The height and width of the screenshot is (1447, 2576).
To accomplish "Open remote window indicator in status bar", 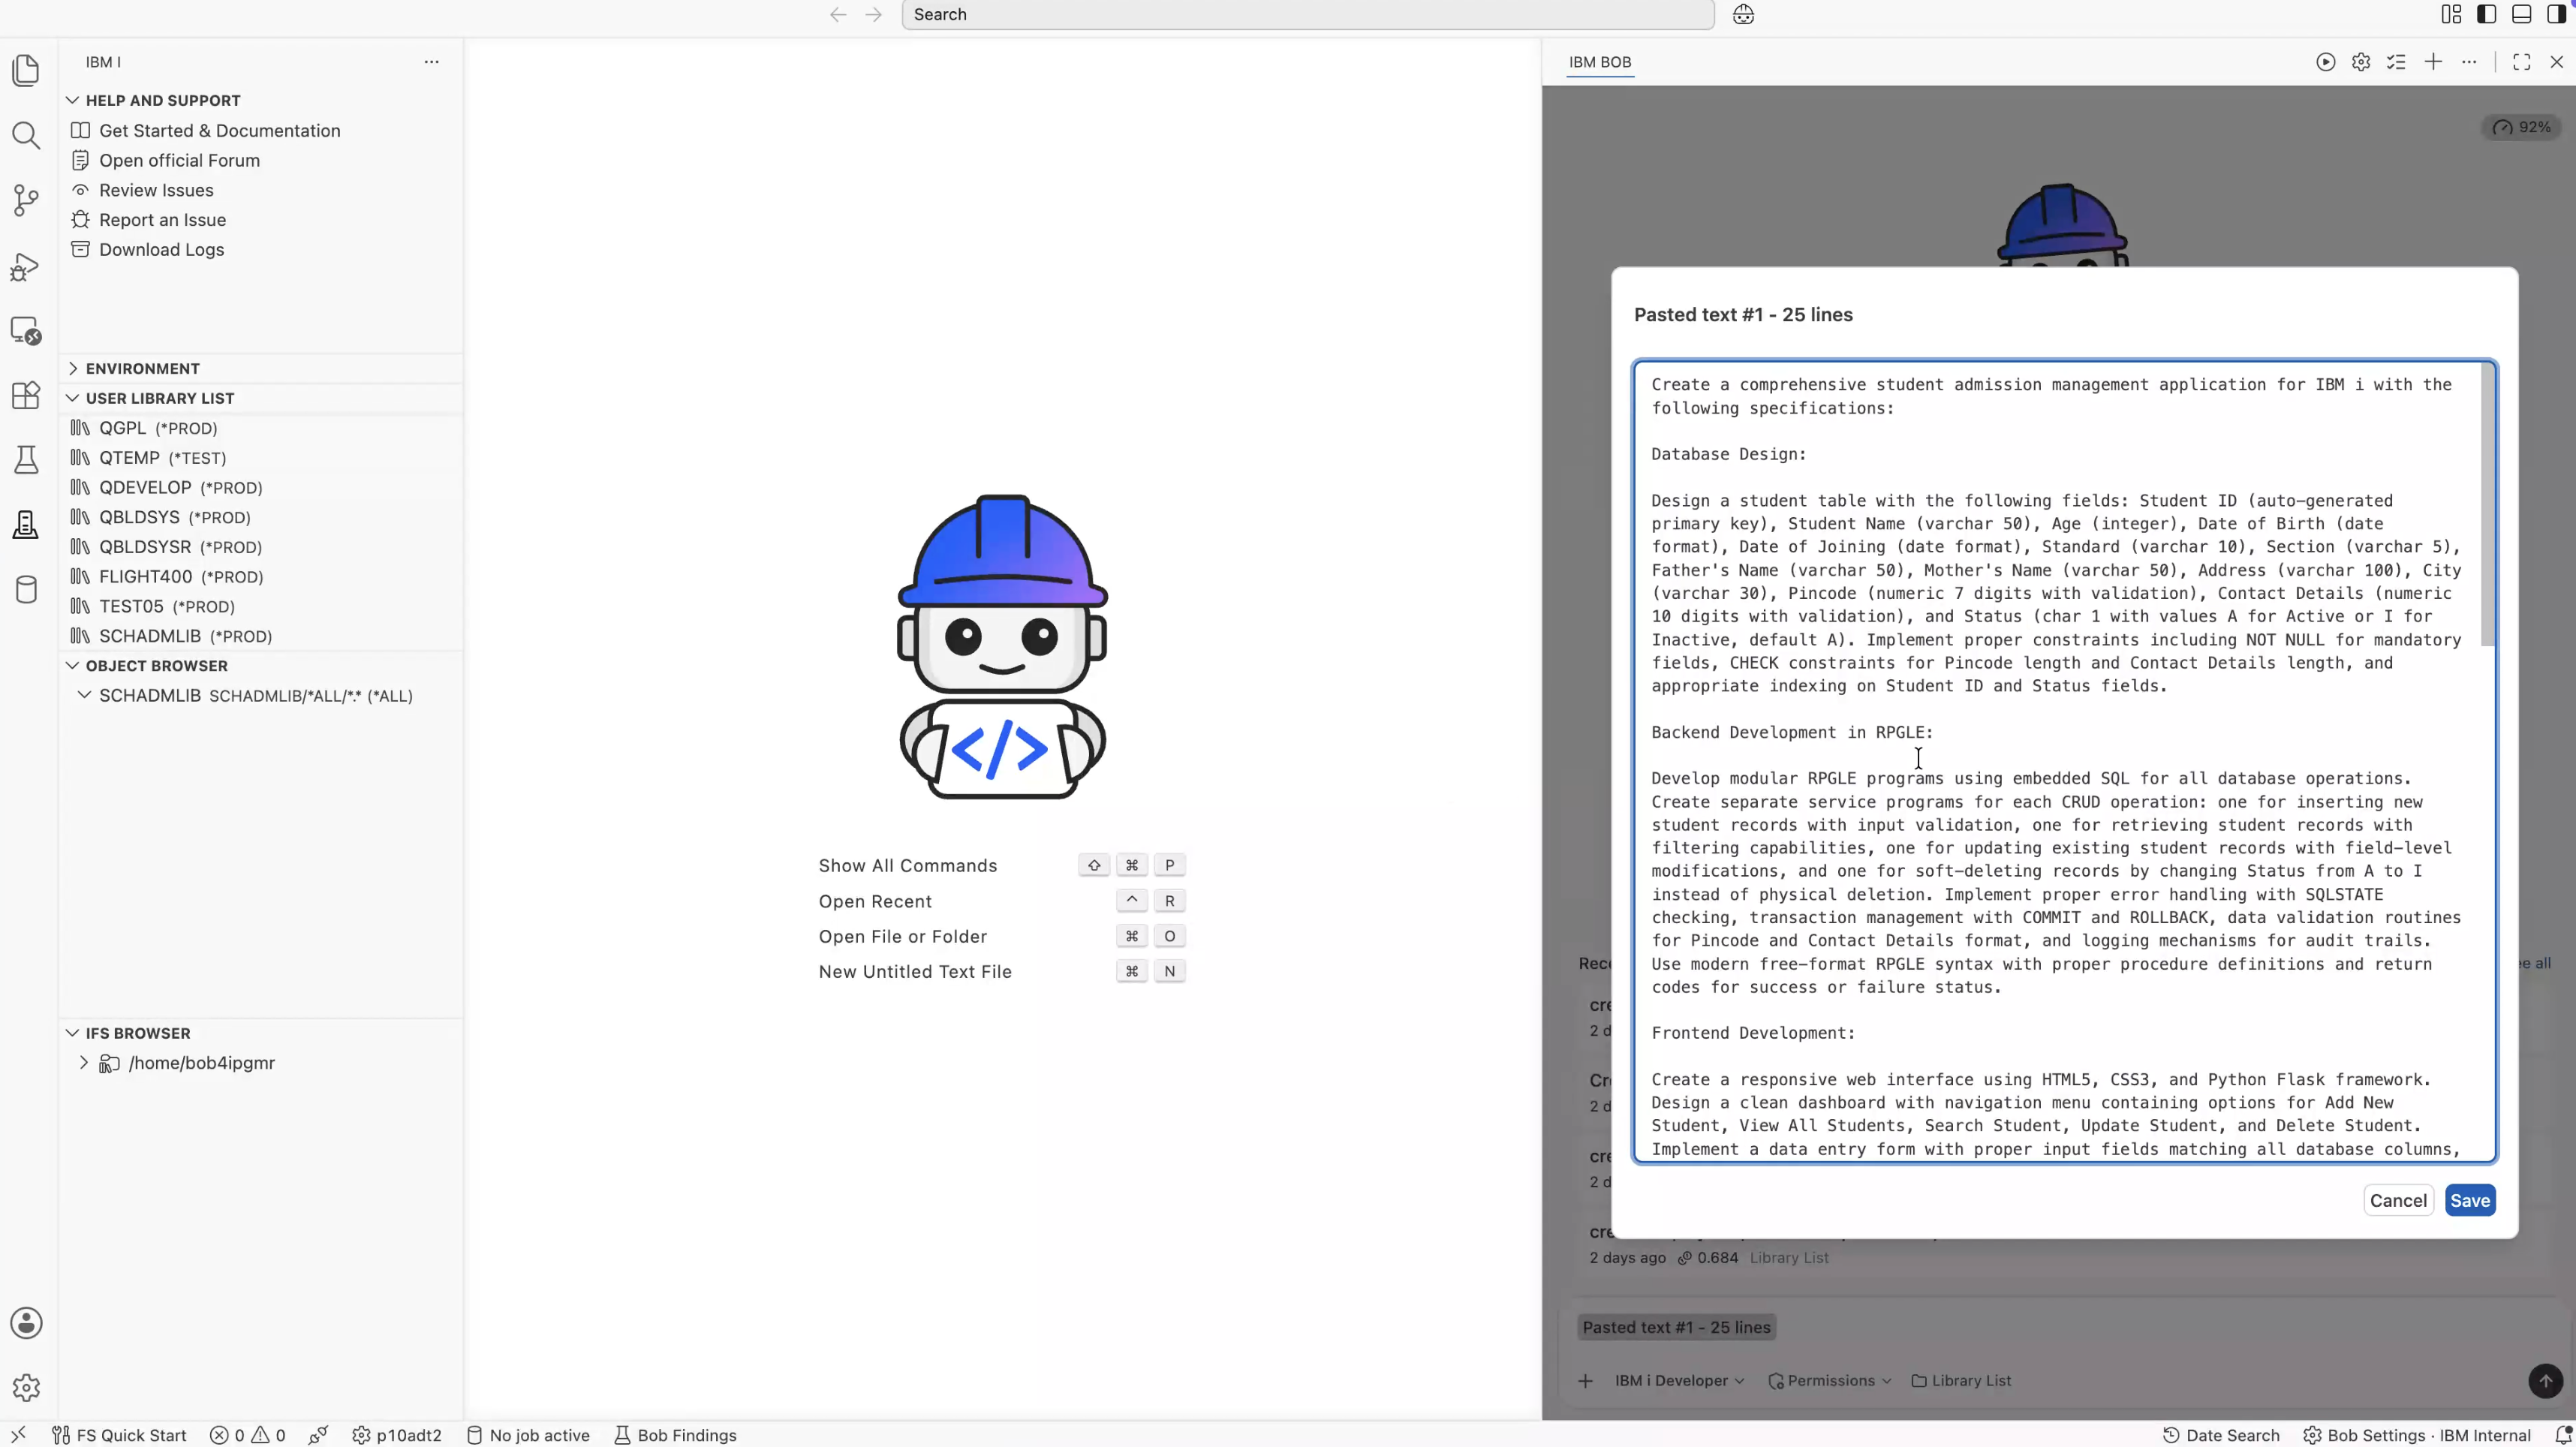I will (18, 1435).
